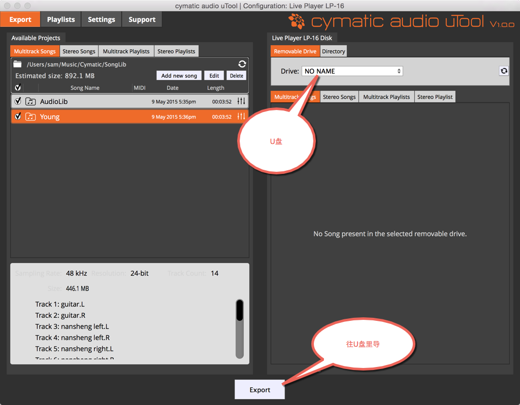Sort by the Date column header
520x405 pixels.
173,88
